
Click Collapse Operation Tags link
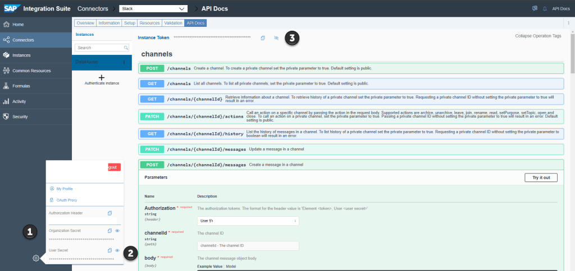point(537,36)
